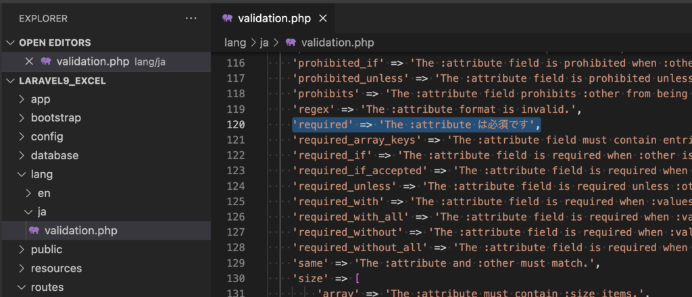Collapse the lang folder
Image resolution: width=692 pixels, height=297 pixels.
coord(41,174)
